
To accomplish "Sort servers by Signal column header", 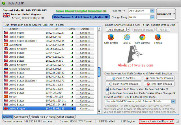I will [x=72, y=29].
